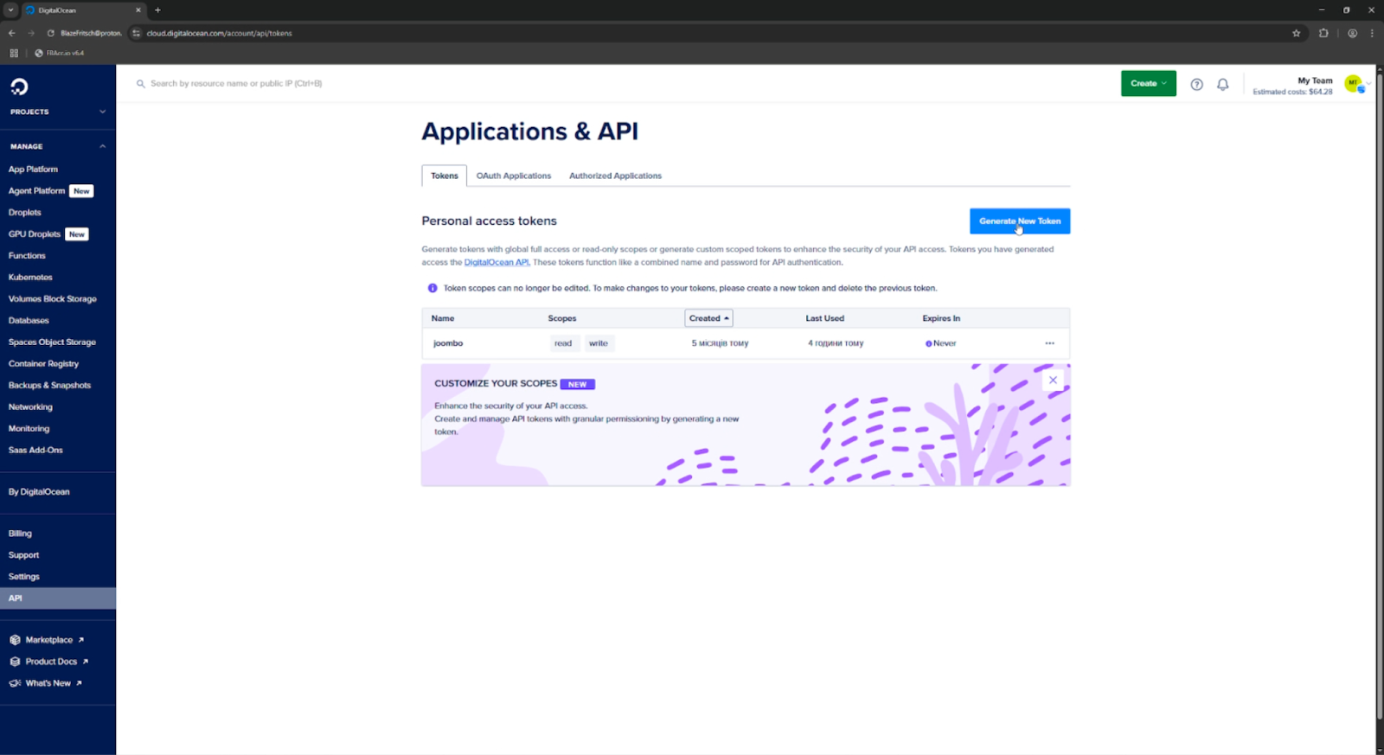
Task: Open SaaS Add-Ons
Action: click(35, 451)
